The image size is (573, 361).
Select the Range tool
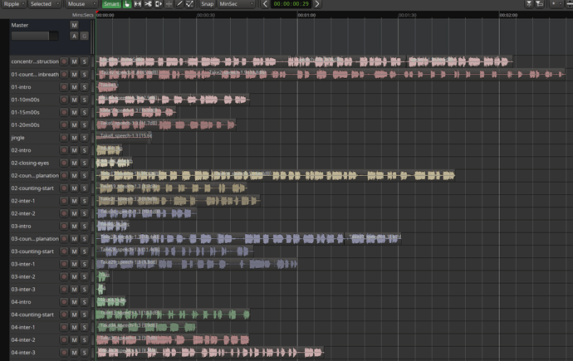[x=137, y=4]
